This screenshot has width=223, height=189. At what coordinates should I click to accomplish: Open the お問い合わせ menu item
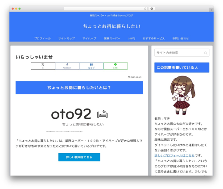coord(181,38)
